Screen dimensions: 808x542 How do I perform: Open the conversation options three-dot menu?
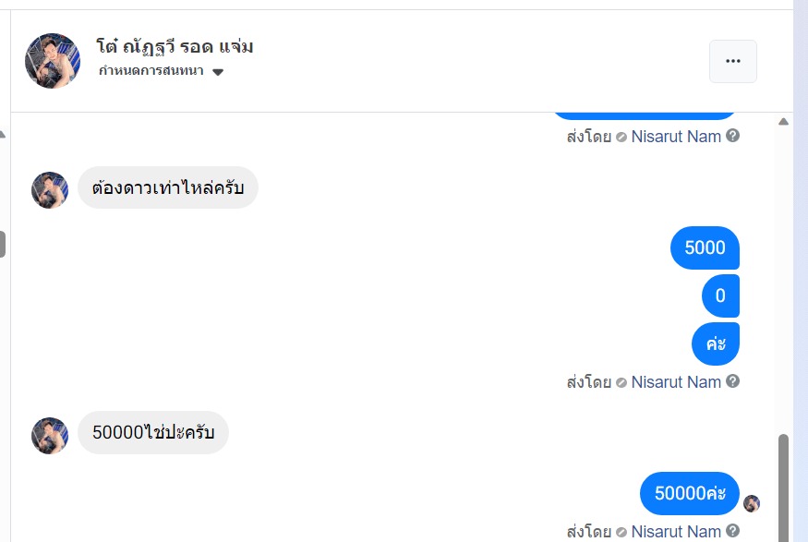tap(733, 61)
